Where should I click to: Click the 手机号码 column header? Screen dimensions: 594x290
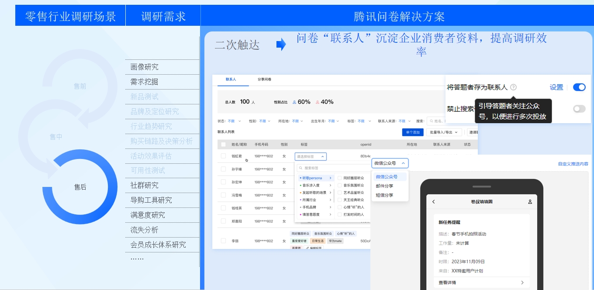262,144
